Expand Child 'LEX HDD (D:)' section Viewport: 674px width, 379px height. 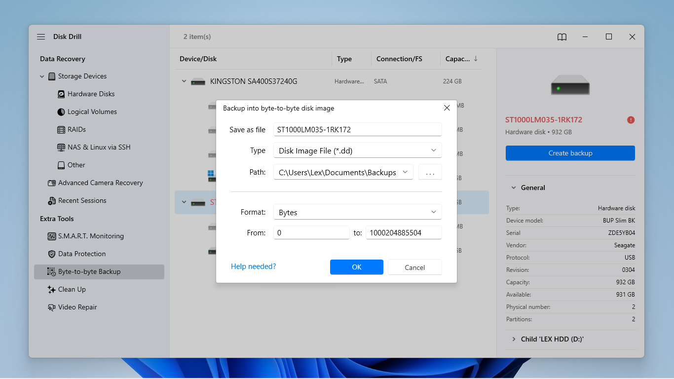514,340
